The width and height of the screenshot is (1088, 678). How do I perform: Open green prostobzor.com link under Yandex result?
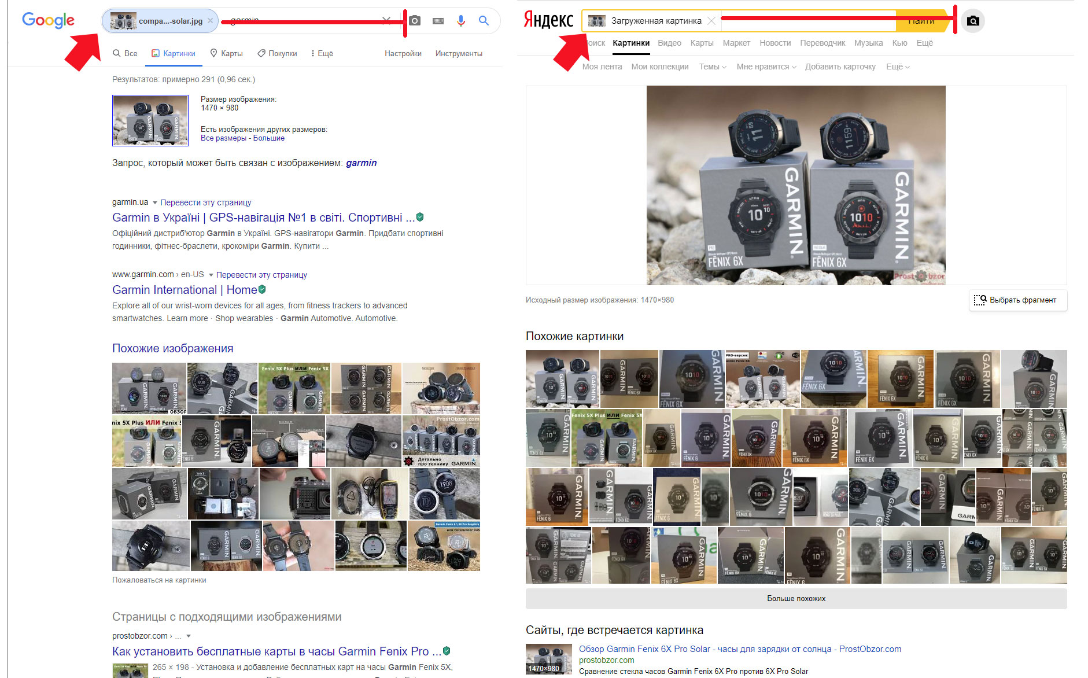click(x=606, y=660)
